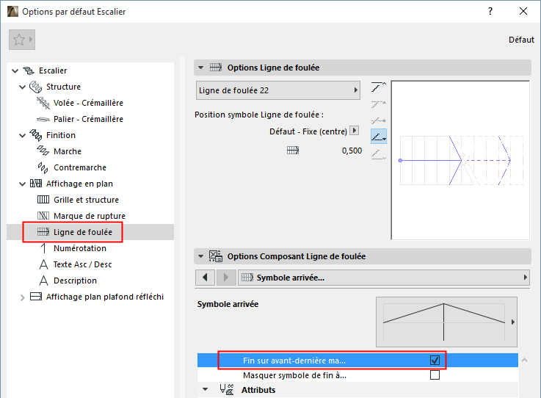
Task: Select Ligne de foulée tree item
Action: [83, 232]
